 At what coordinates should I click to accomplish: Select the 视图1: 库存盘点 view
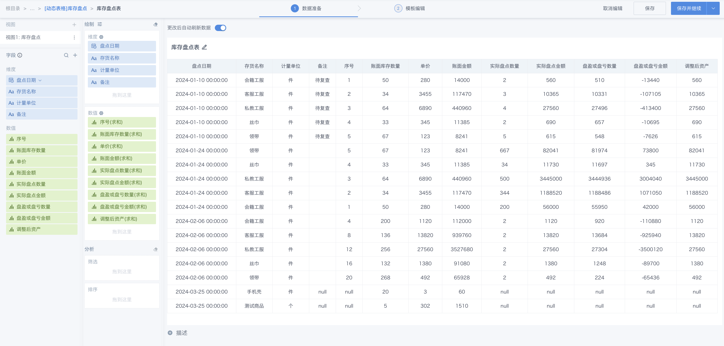click(40, 37)
